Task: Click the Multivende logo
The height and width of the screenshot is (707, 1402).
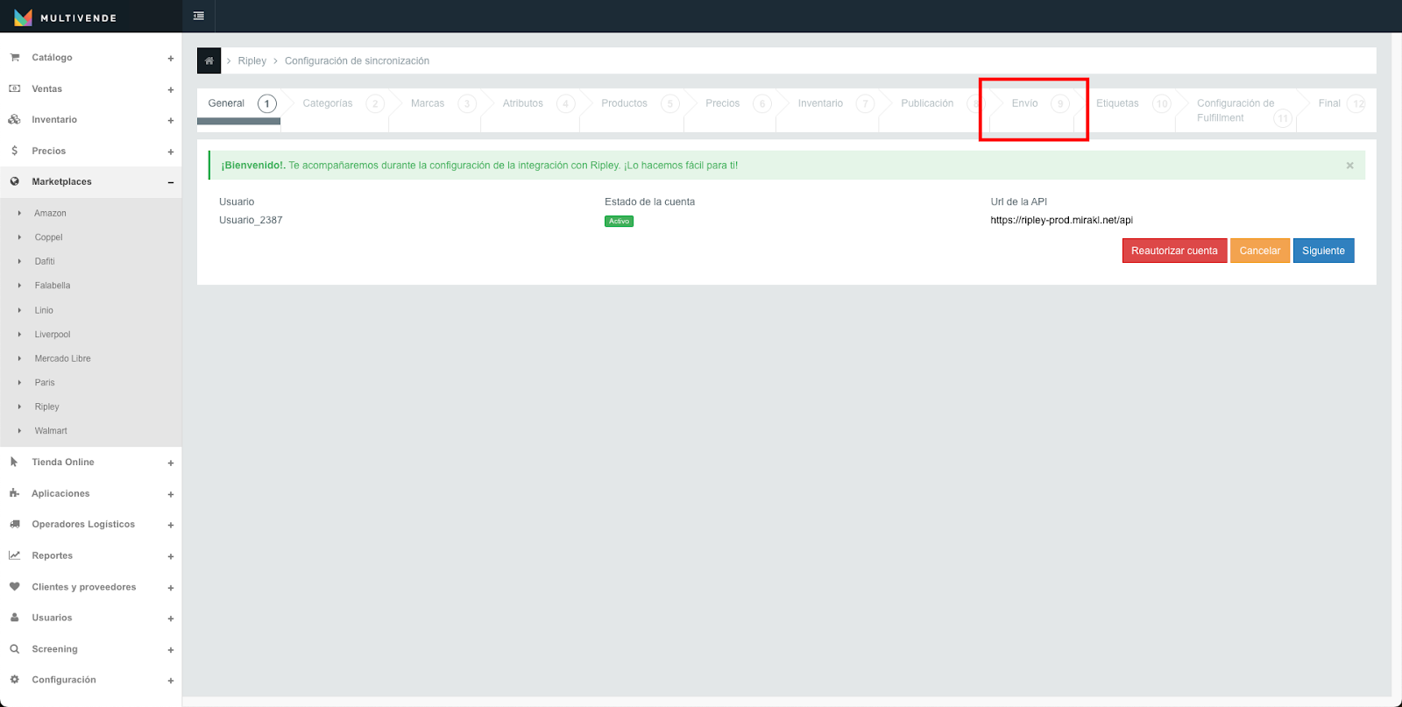Action: [66, 17]
